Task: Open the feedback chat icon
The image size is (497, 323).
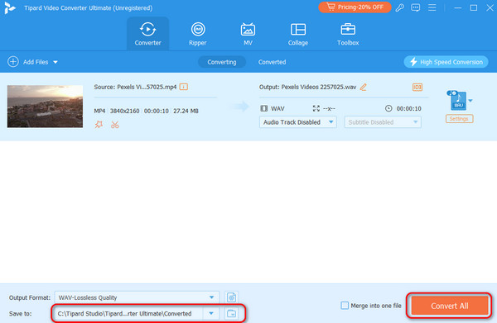Action: [416, 7]
